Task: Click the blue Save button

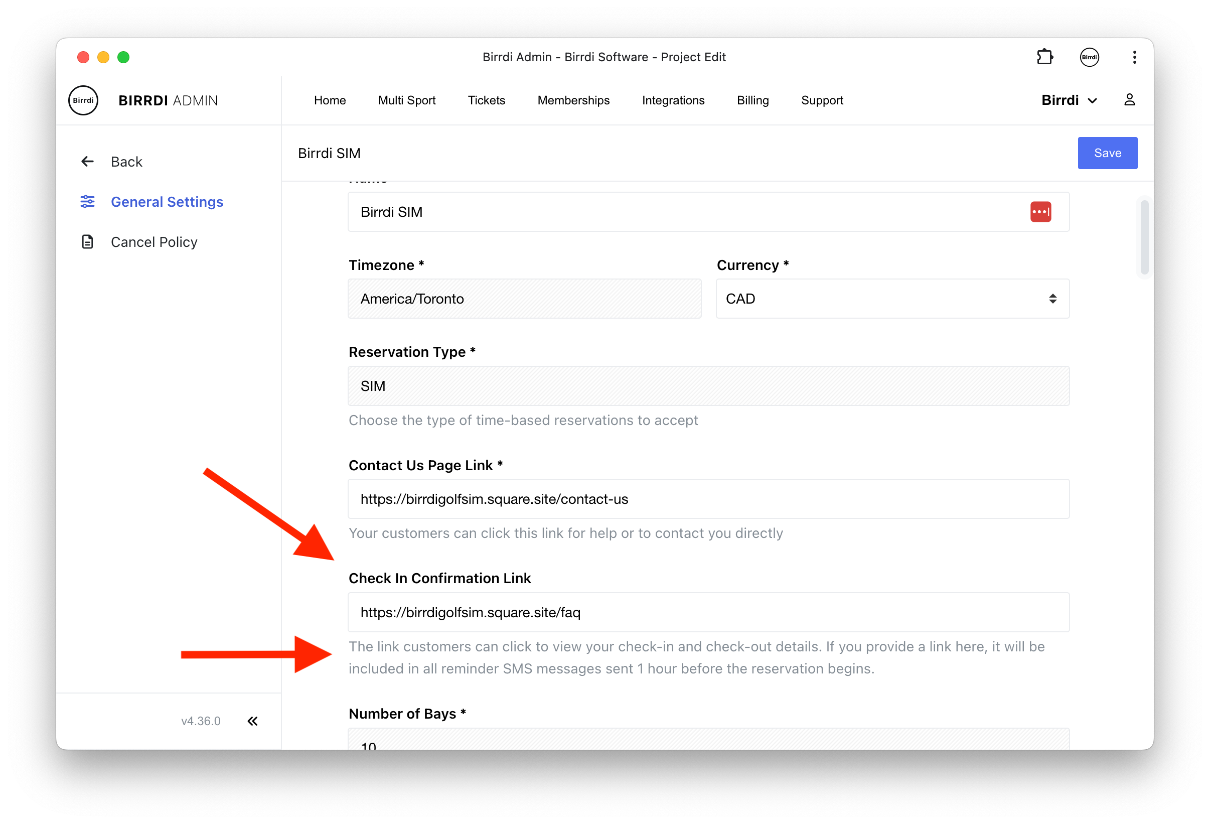Action: (x=1107, y=153)
